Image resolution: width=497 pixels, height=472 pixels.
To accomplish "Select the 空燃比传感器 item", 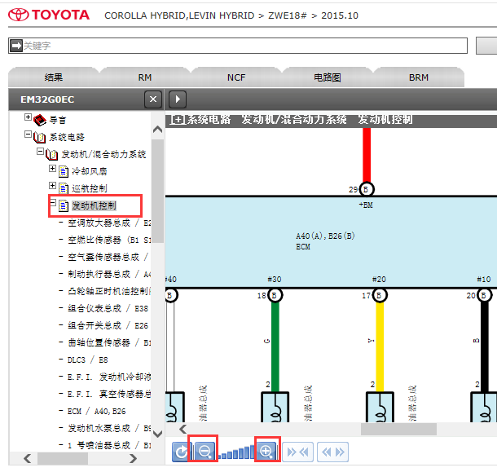I will point(109,240).
